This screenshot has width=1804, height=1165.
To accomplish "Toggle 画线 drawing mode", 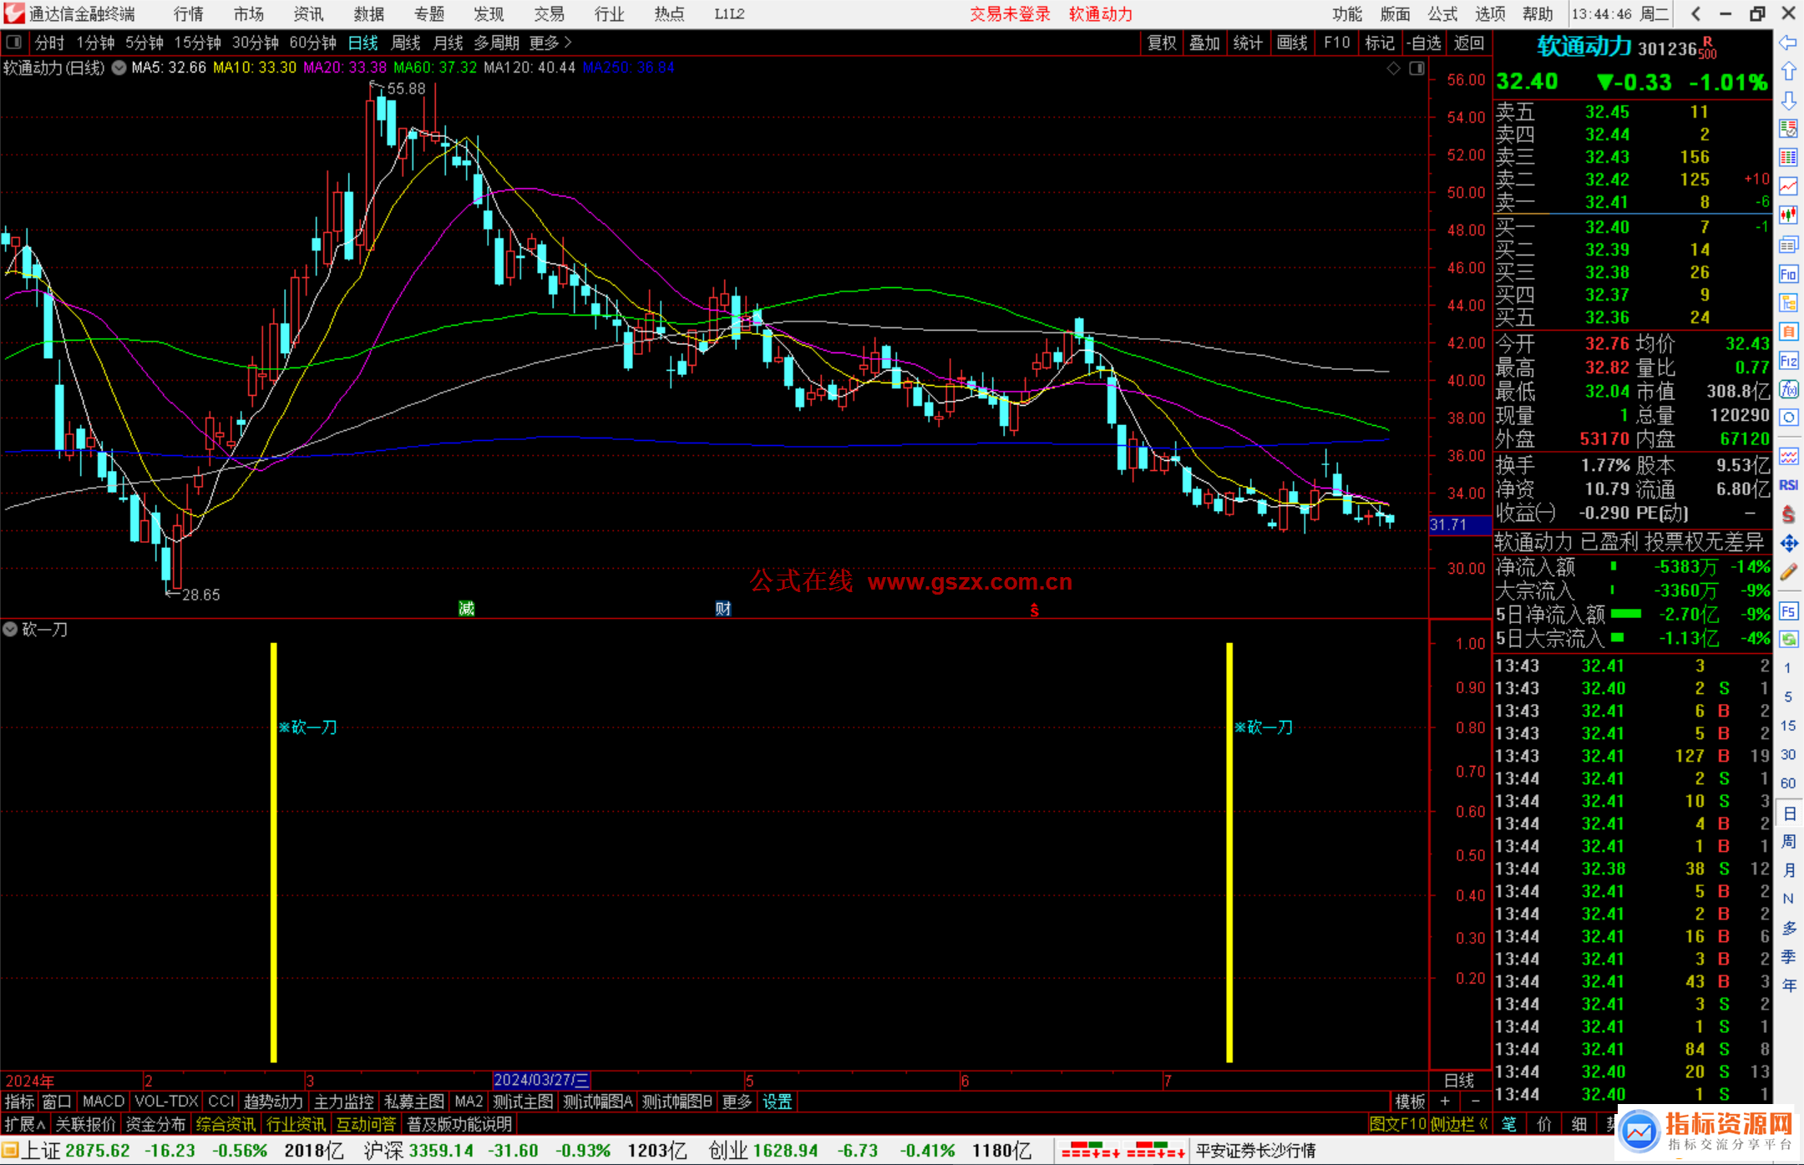I will tap(1292, 43).
